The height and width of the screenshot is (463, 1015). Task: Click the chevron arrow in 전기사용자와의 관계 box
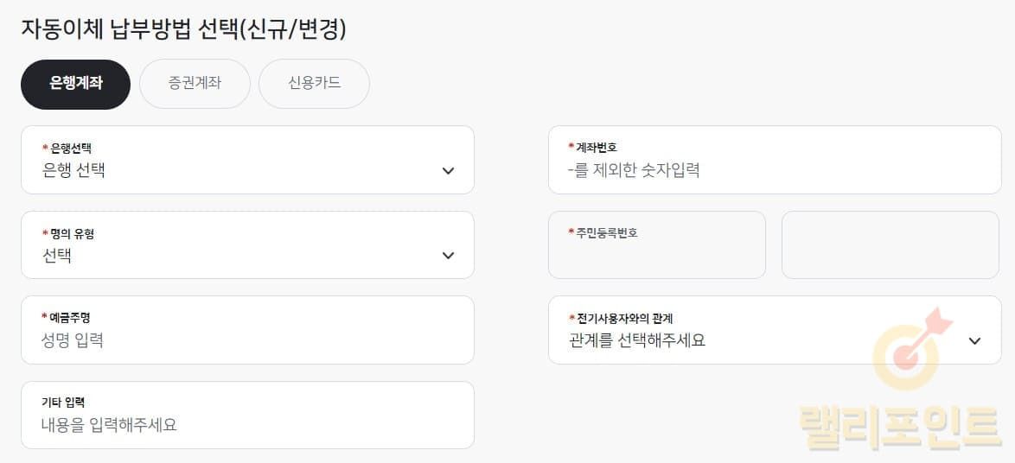tap(974, 341)
